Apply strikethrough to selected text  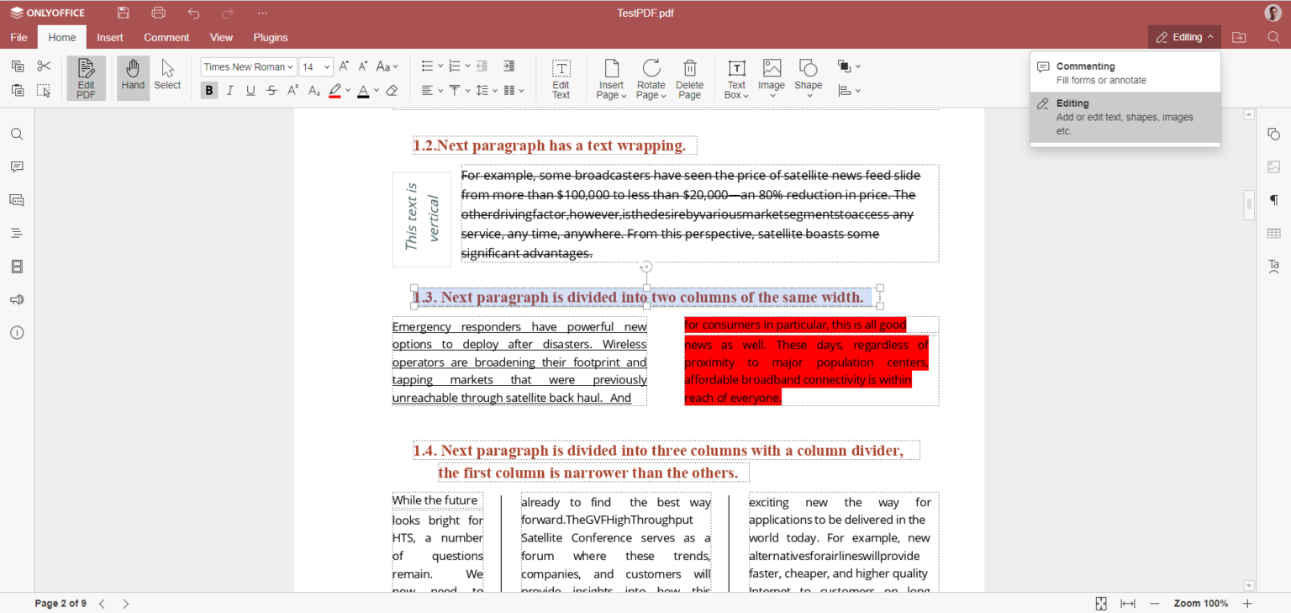click(x=271, y=90)
